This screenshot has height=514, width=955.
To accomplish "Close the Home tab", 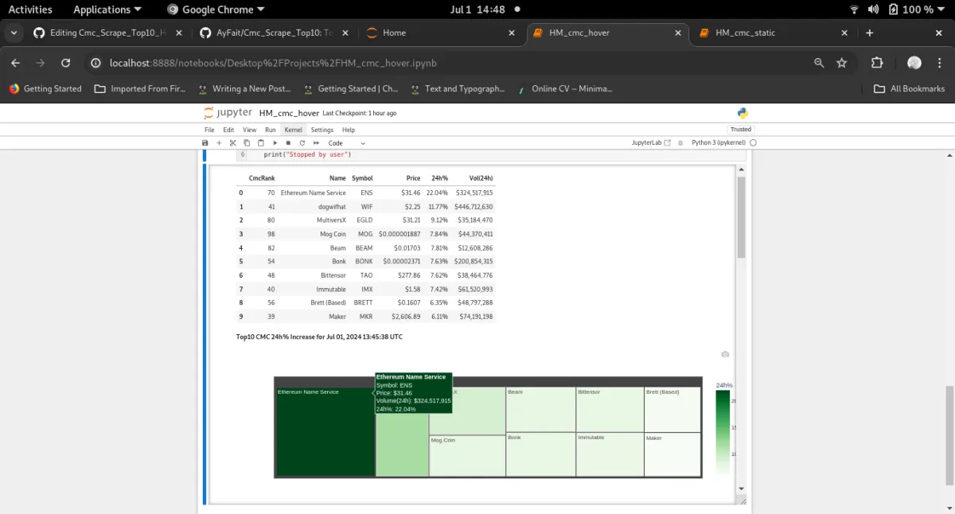I will tap(512, 33).
